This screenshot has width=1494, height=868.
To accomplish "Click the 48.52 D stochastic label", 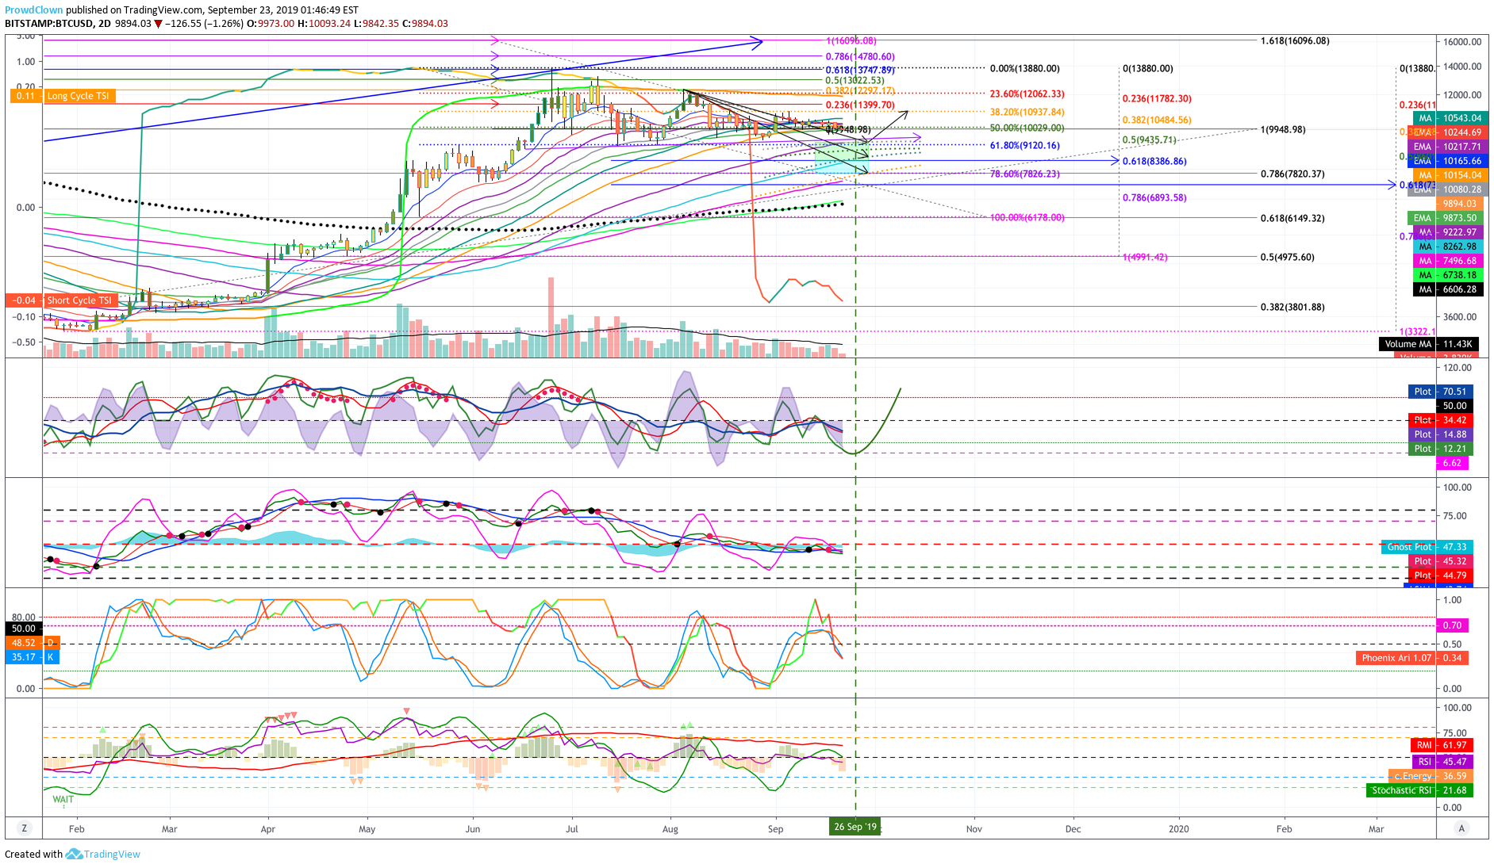I will click(x=33, y=643).
